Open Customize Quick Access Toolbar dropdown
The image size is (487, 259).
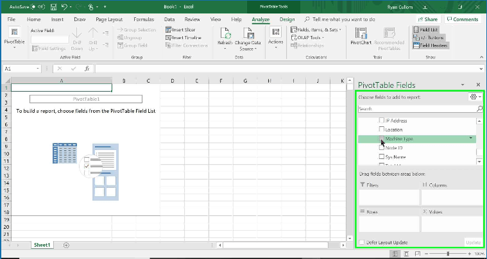(x=105, y=6)
